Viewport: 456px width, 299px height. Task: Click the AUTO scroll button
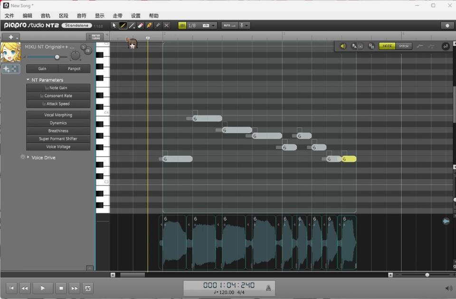point(230,26)
